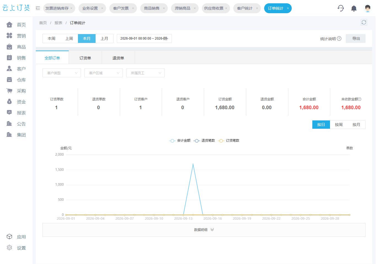
Task: Close the 客户统计 tab
Action: pyautogui.click(x=257, y=8)
